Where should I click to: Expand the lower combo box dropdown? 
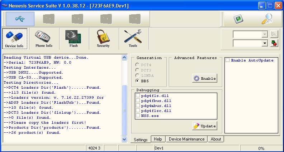coord(265,43)
